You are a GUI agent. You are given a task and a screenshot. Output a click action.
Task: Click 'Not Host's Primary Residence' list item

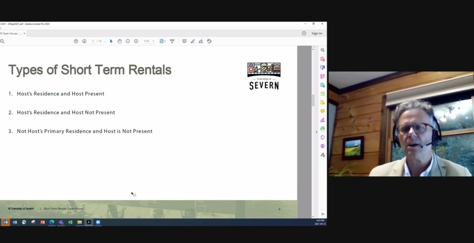click(x=84, y=131)
